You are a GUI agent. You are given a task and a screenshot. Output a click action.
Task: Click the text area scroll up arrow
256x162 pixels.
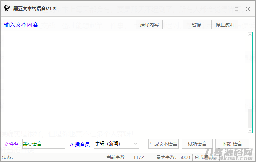250,35
